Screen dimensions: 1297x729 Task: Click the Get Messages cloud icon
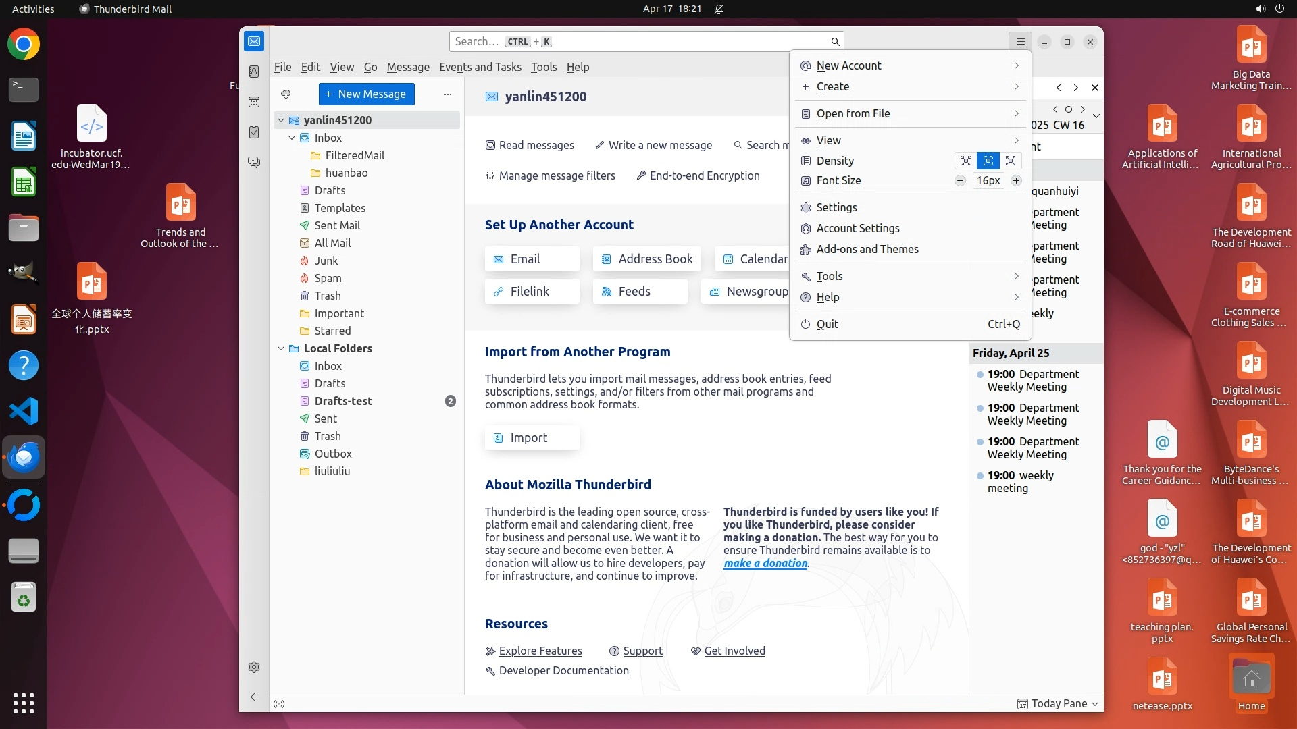(286, 94)
